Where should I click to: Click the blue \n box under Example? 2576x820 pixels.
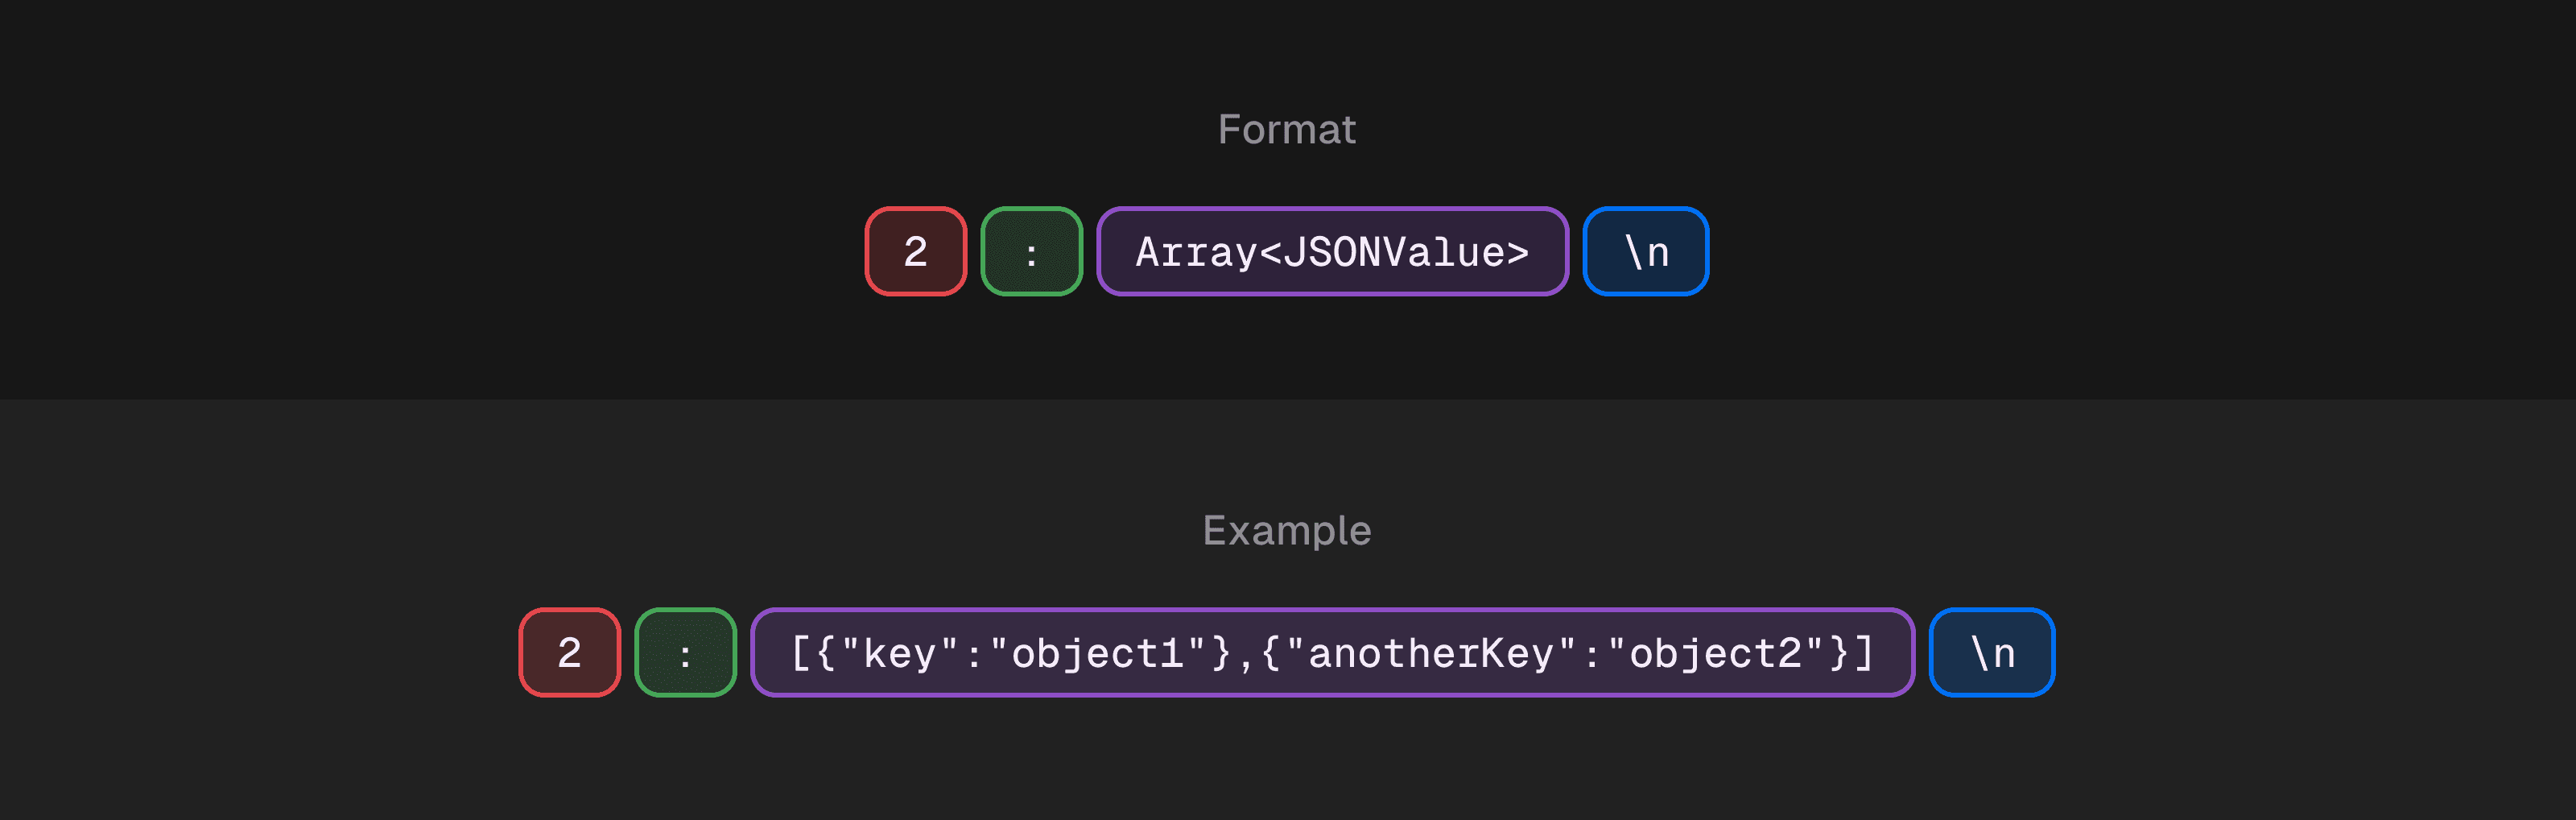click(x=1991, y=652)
